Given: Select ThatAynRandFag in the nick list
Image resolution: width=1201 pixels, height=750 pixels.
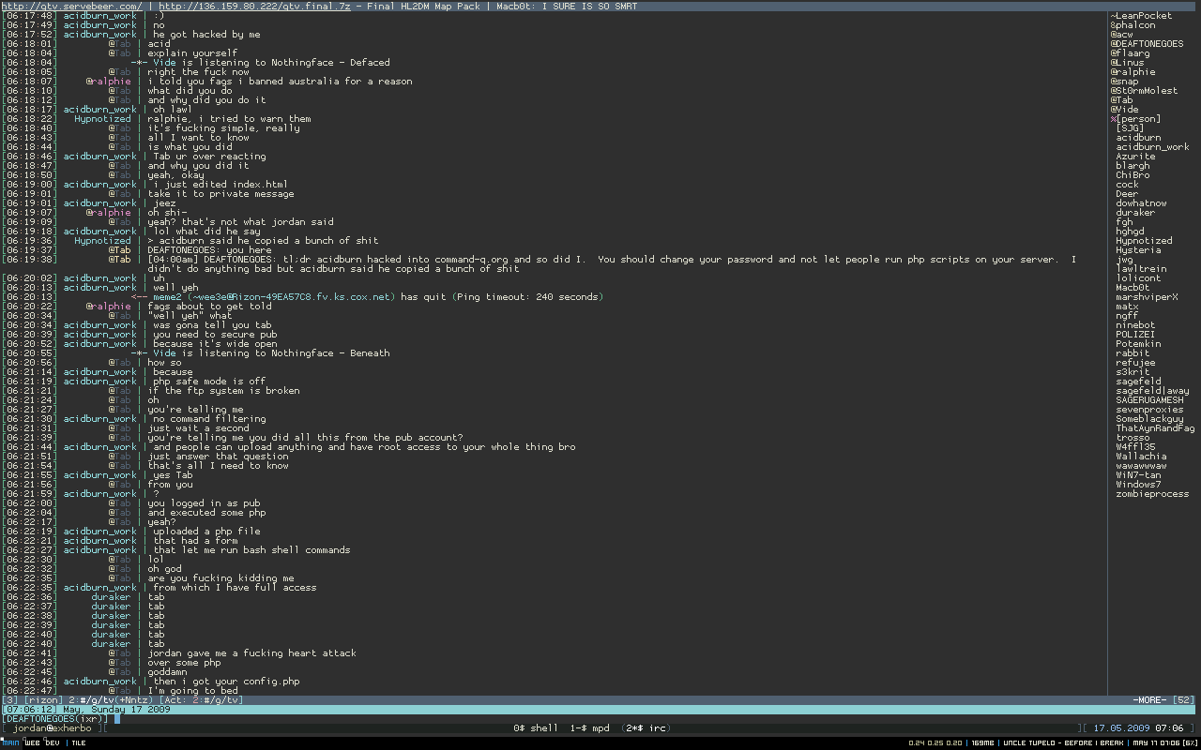Looking at the screenshot, I should (1155, 428).
